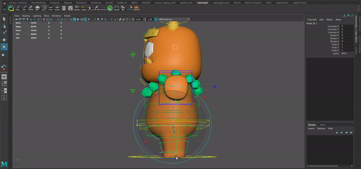Toggle wireframe on shaded viewport button
This screenshot has width=361, height=169.
coord(82,19)
